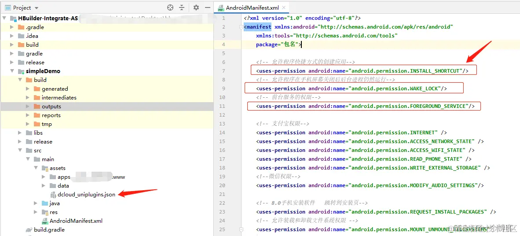Click the AndroidManifest.xml file icon in tree
Viewport: 520px width, 236px height.
point(45,221)
